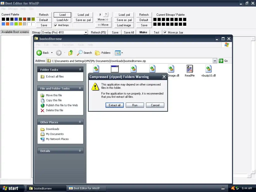Click the Test button

(x=156, y=32)
